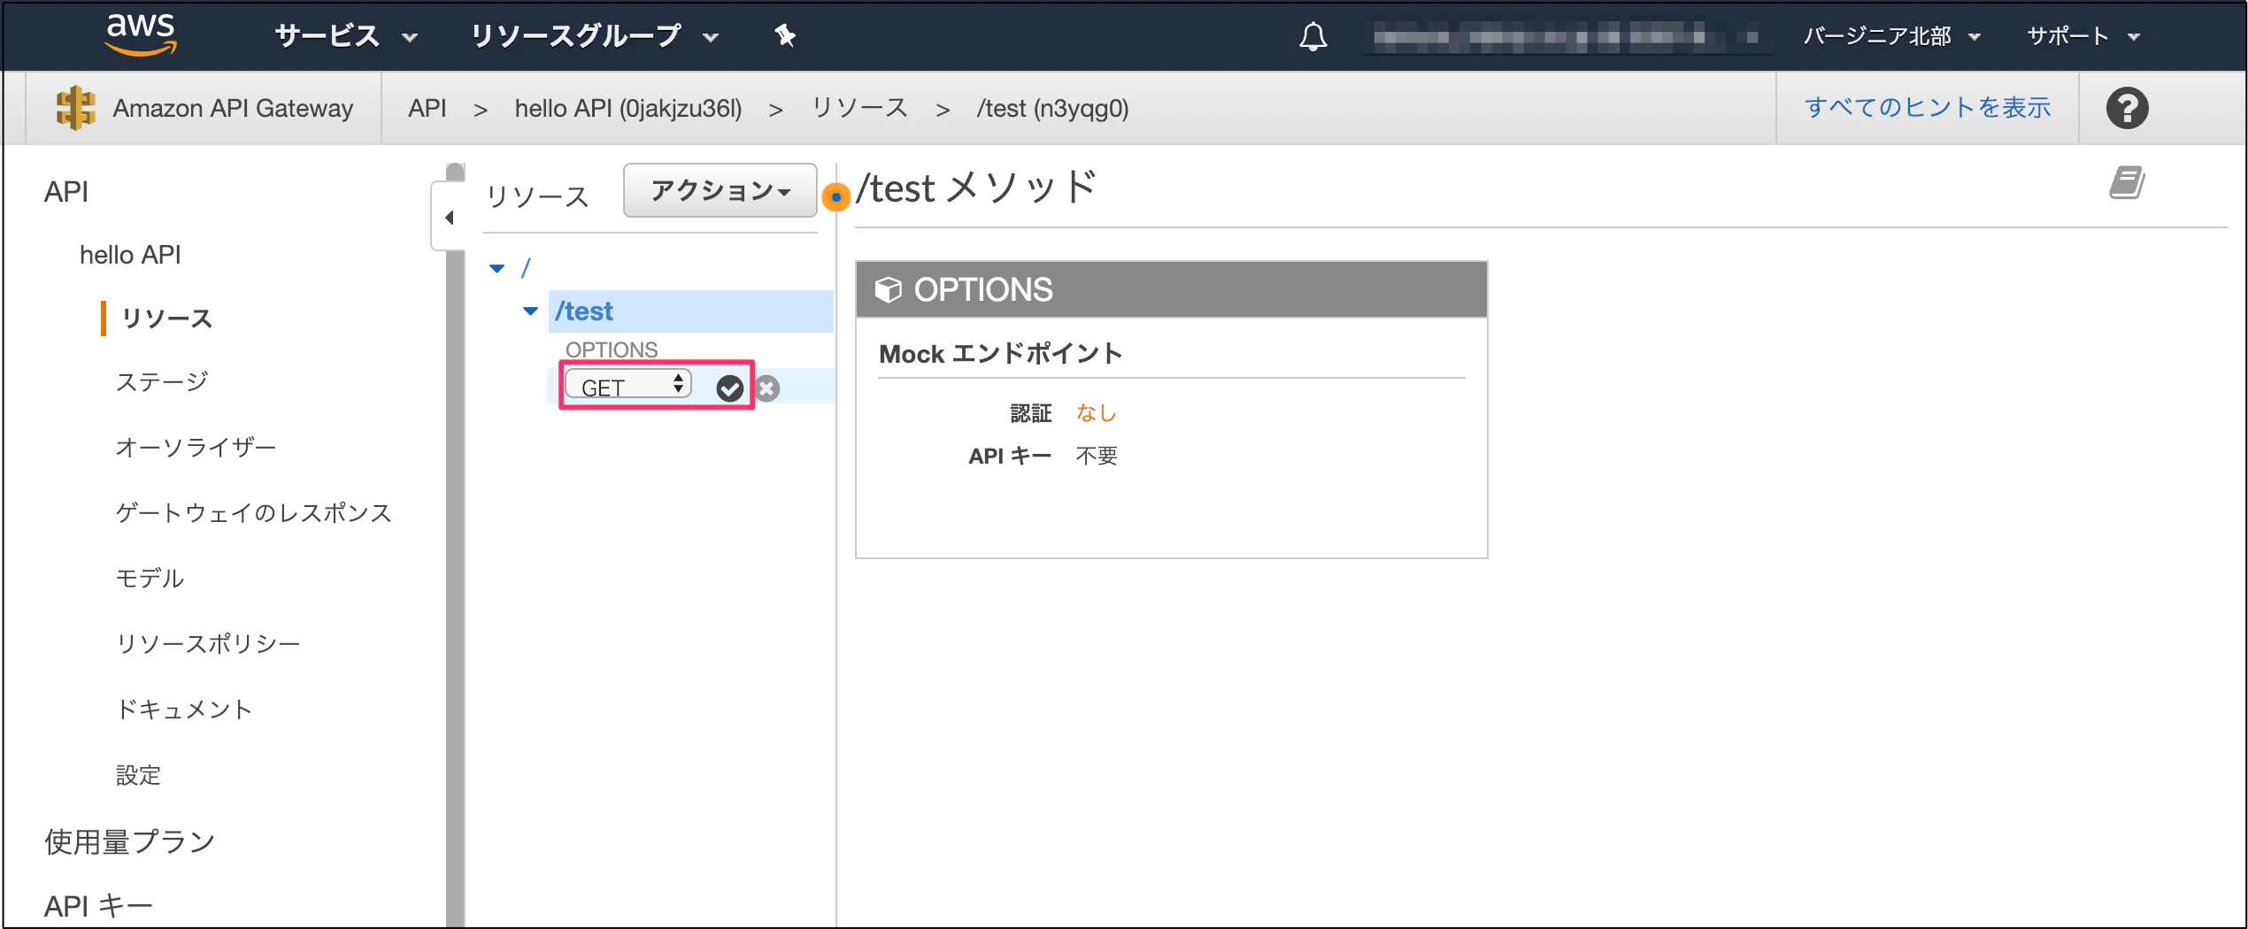Open the notifications bell

pyautogui.click(x=1313, y=36)
